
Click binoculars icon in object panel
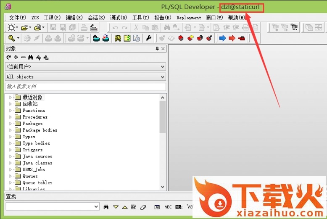click(31, 58)
